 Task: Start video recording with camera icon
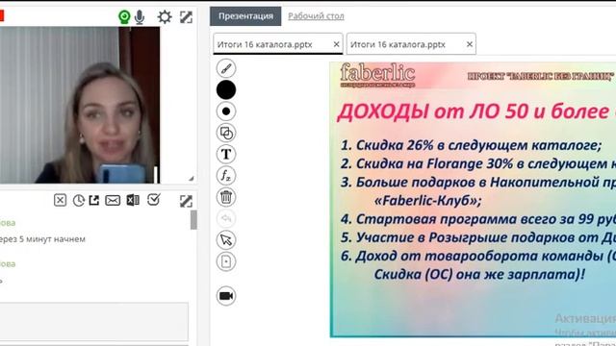point(226,296)
